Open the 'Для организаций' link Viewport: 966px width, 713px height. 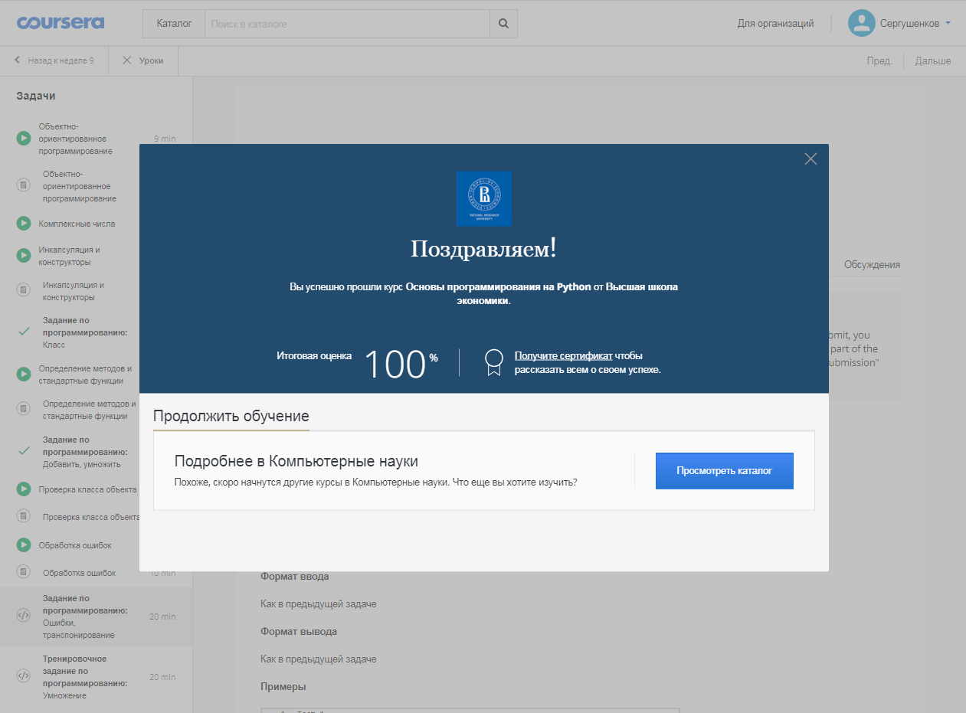point(775,24)
